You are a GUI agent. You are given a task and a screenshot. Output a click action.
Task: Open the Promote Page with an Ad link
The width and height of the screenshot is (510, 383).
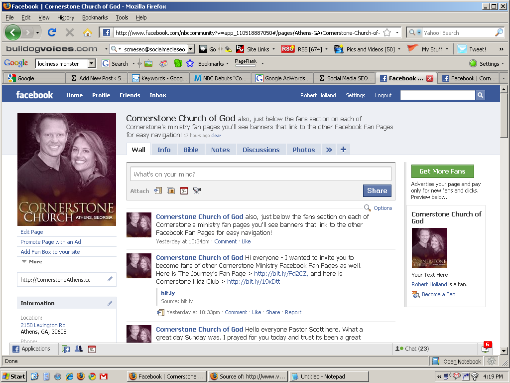(51, 242)
